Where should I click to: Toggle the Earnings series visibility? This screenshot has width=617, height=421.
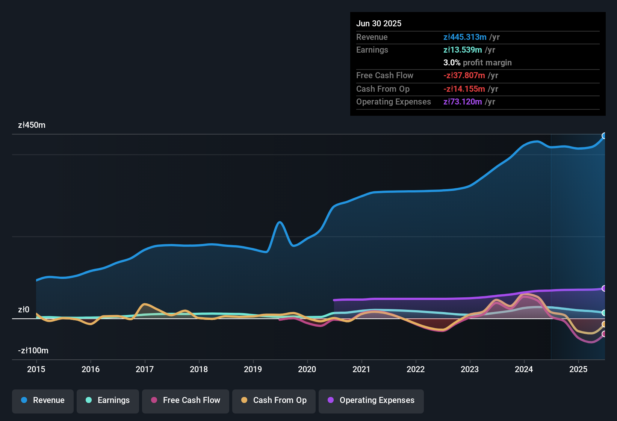[x=108, y=400]
